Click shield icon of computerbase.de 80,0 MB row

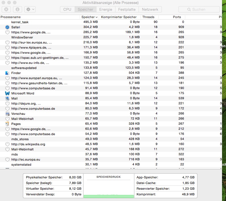click(7, 109)
